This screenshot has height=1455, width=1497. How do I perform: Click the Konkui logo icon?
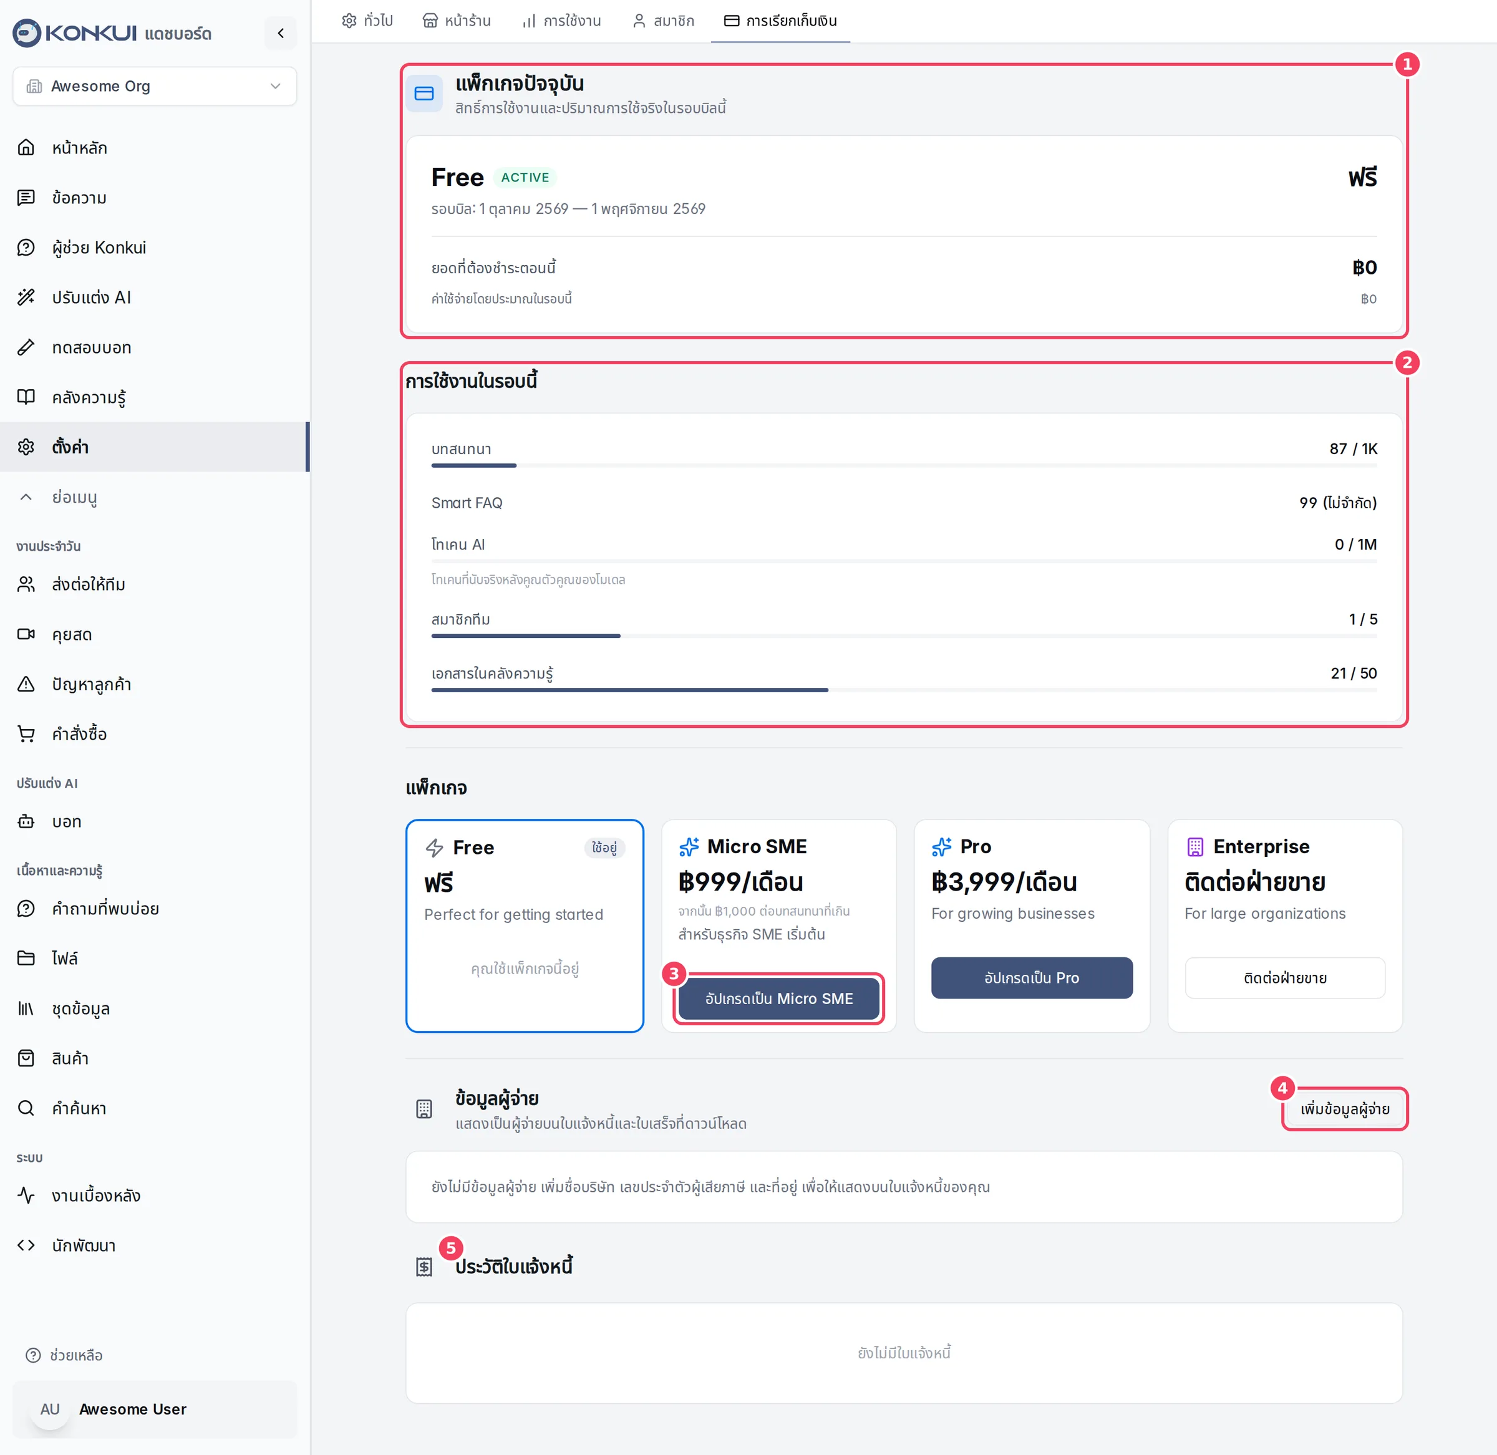click(27, 33)
